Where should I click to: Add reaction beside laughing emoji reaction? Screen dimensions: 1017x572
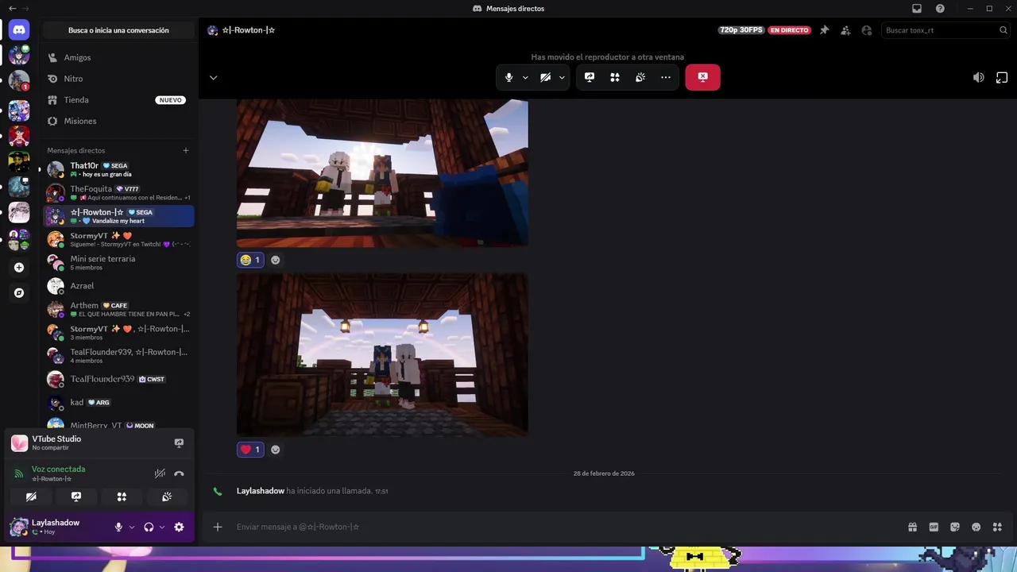click(275, 260)
